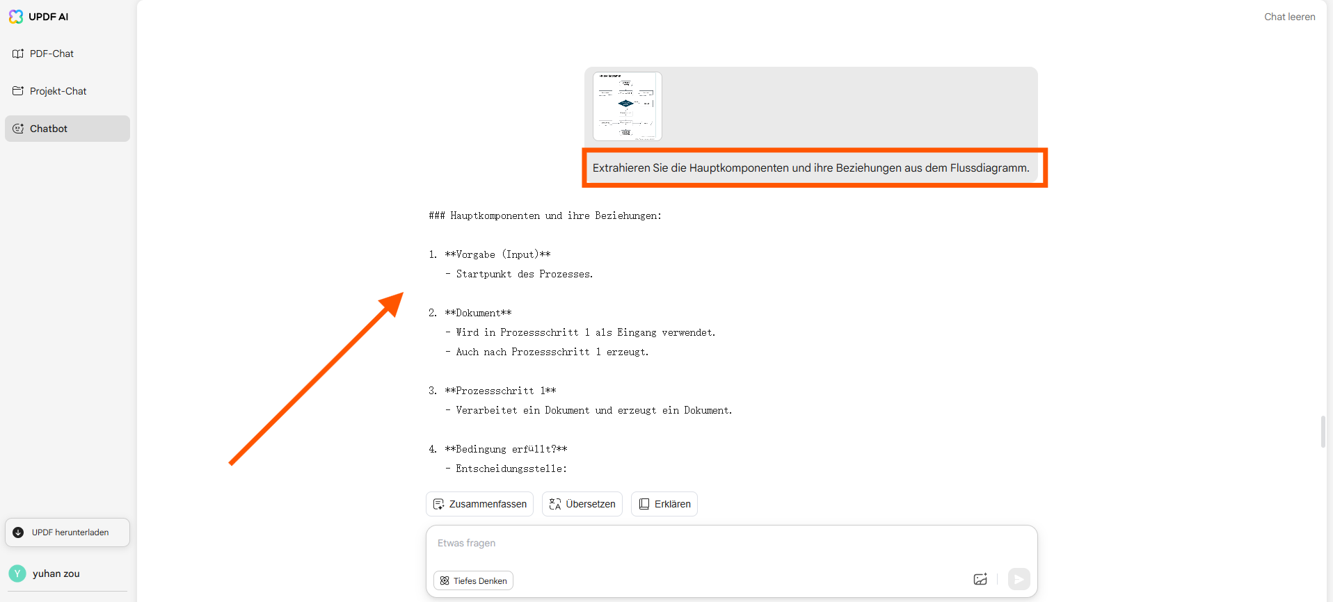Click the download arrow icon
Image resolution: width=1333 pixels, height=602 pixels.
(x=18, y=532)
